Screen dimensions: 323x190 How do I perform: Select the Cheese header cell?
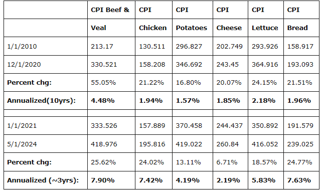[230, 28]
